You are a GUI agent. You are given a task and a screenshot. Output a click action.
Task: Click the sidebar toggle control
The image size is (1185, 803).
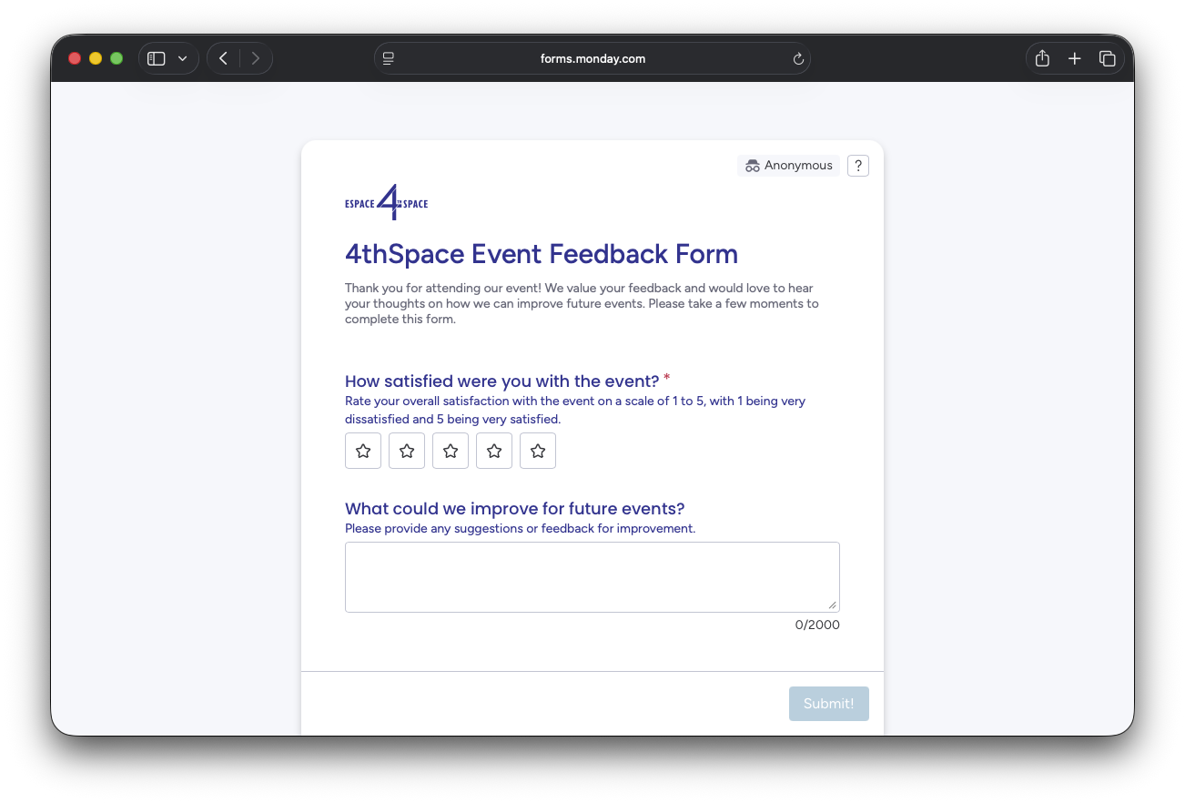click(x=156, y=57)
